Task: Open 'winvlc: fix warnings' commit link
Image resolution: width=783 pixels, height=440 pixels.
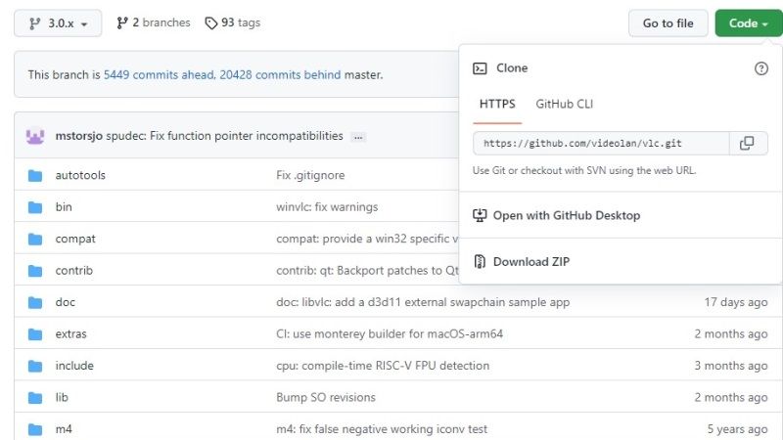Action: [x=327, y=207]
